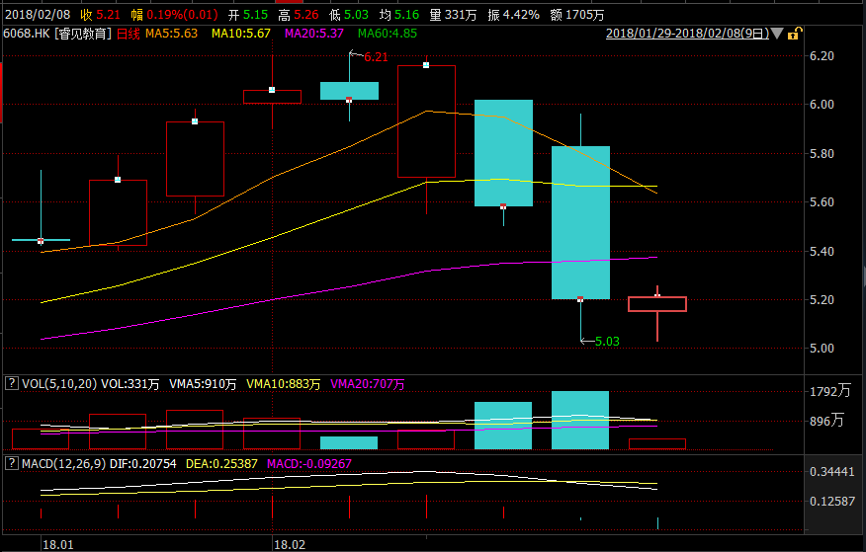Viewport: 866px width, 552px height.
Task: Click the VMA20 volume average label
Action: pos(367,383)
